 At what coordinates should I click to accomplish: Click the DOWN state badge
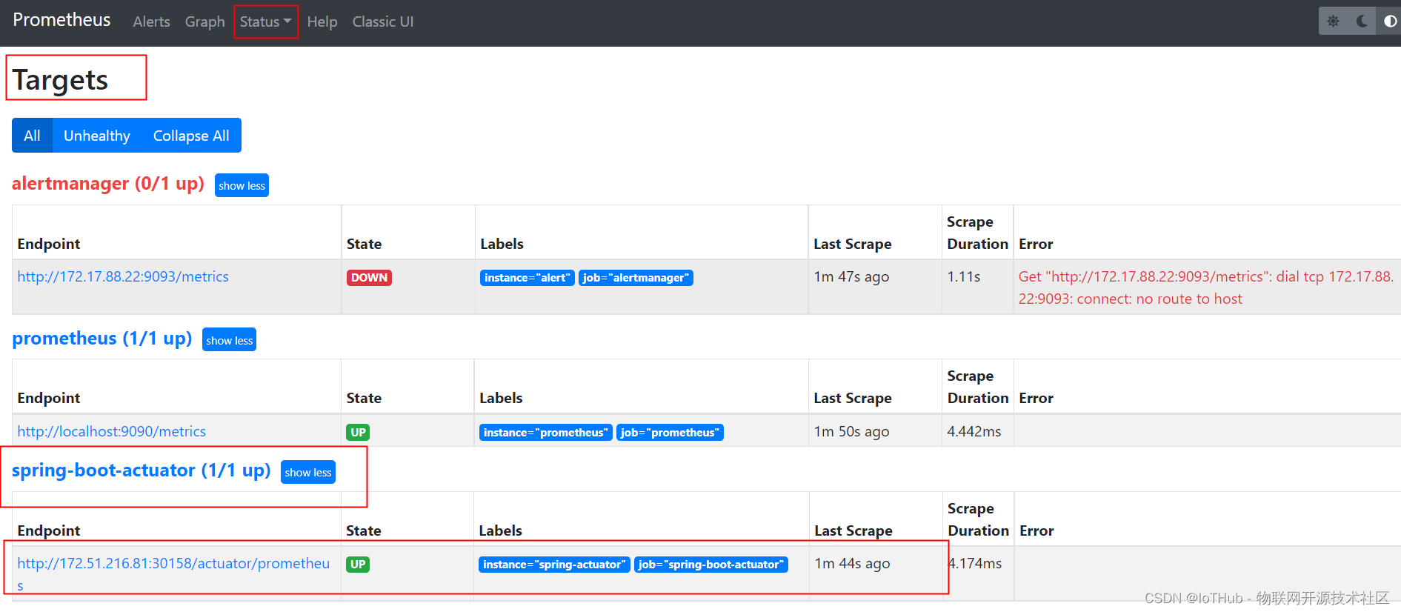[369, 278]
